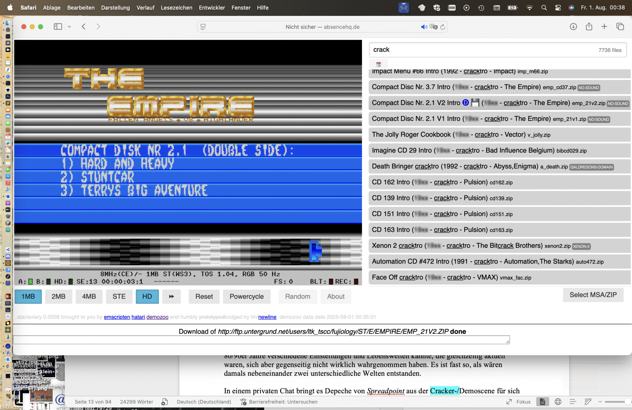Click the Share icon in the Safari toolbar
632x410 pixels.
coord(589,27)
